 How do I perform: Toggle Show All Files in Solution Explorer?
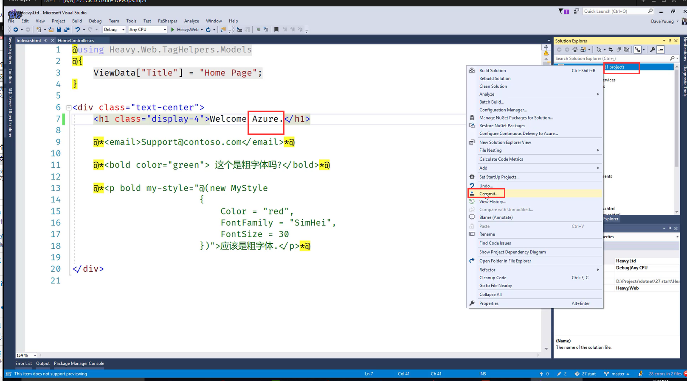click(x=627, y=50)
